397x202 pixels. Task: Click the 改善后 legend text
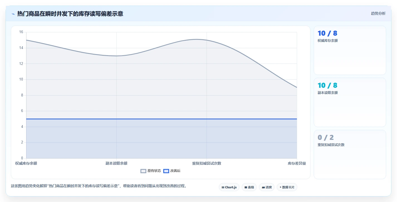pyautogui.click(x=175, y=171)
